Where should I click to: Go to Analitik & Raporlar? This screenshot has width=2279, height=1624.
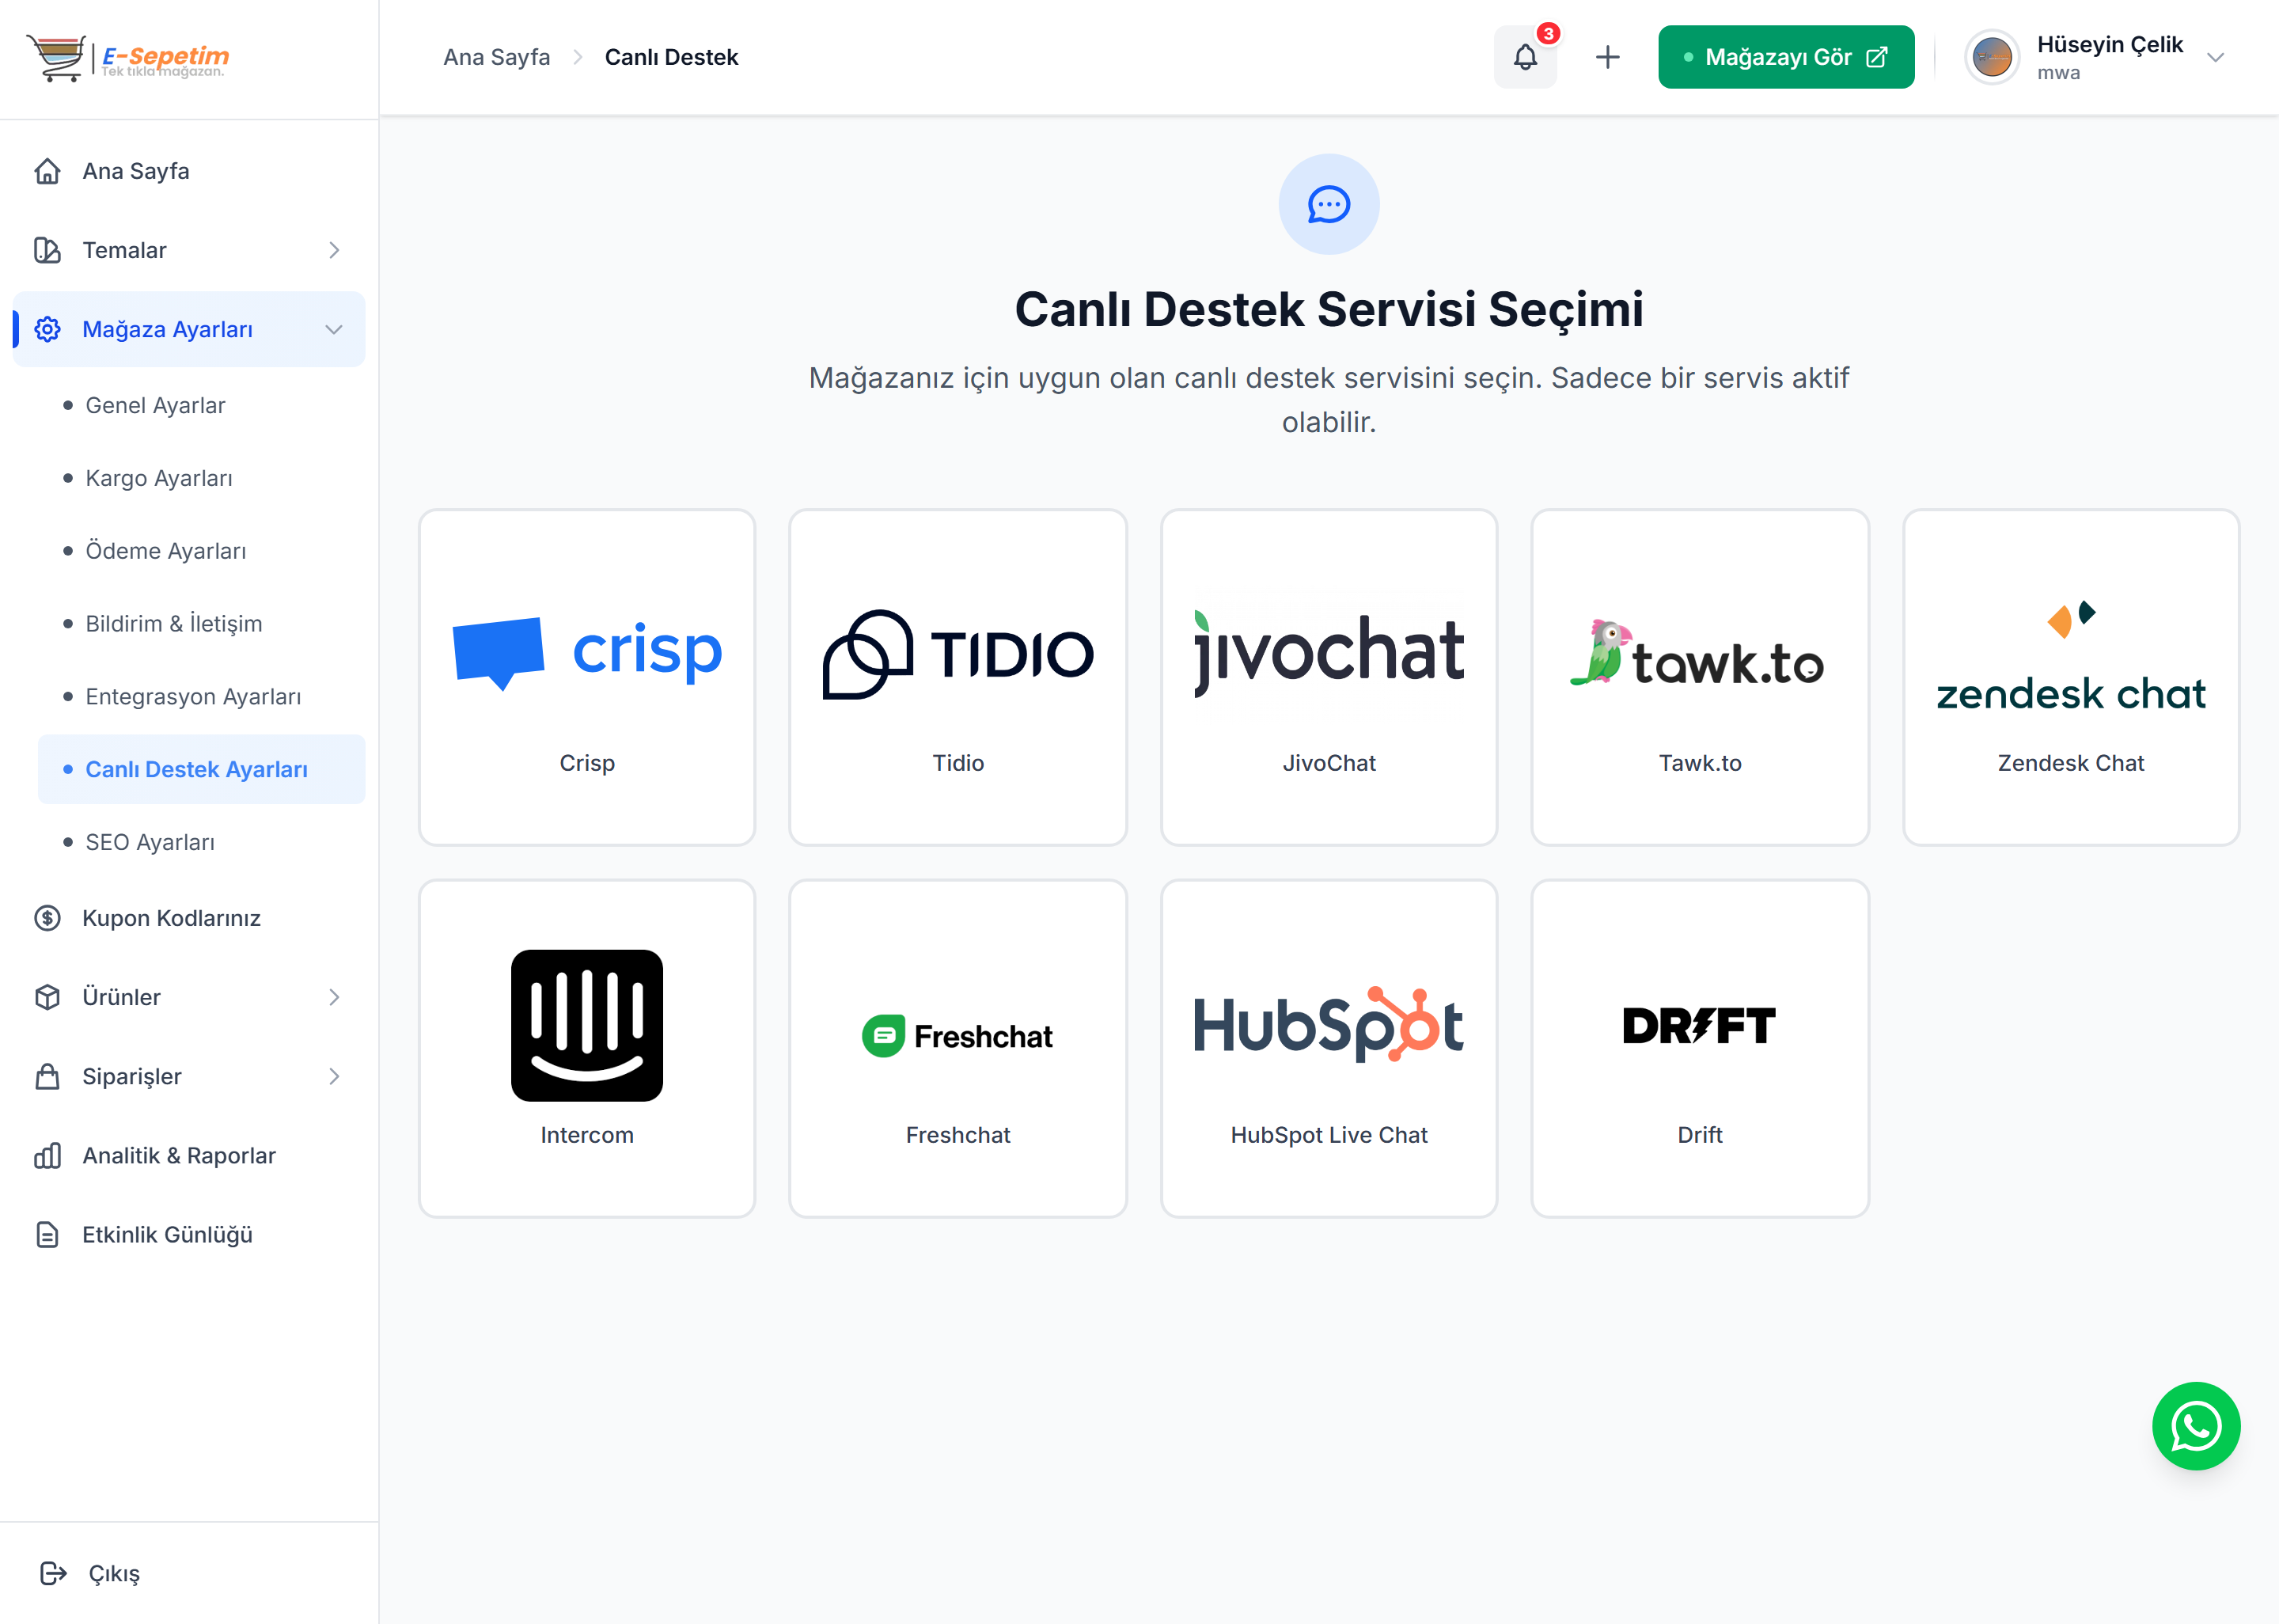[179, 1156]
